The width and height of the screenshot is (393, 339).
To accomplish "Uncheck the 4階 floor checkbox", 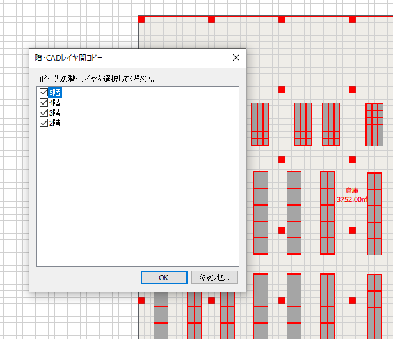I will point(44,102).
